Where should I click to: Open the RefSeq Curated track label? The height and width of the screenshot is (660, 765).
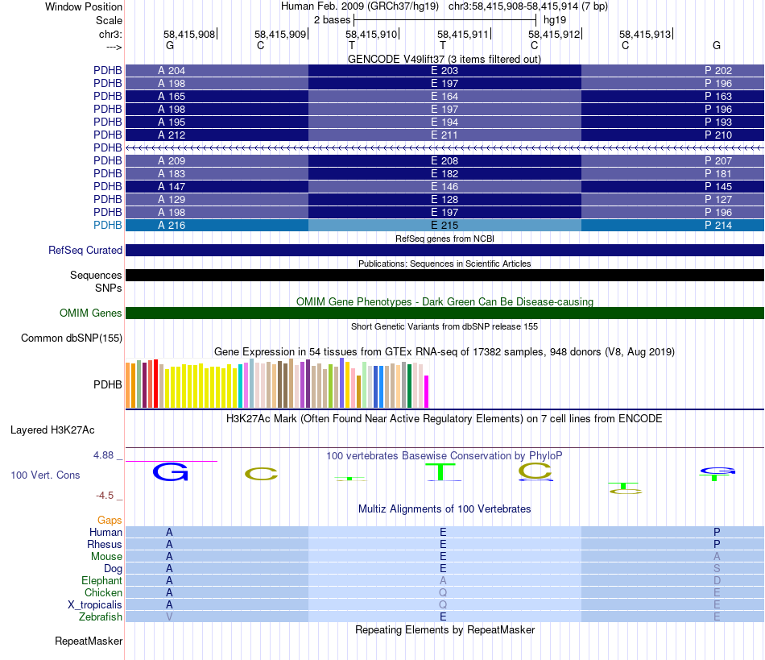(85, 250)
